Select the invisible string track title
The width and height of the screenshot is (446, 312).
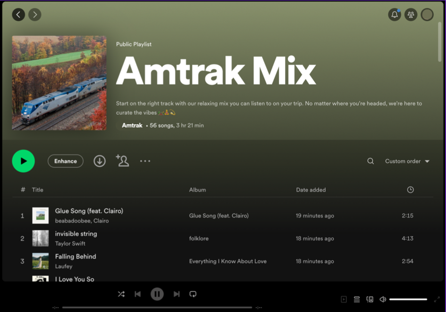pyautogui.click(x=76, y=234)
